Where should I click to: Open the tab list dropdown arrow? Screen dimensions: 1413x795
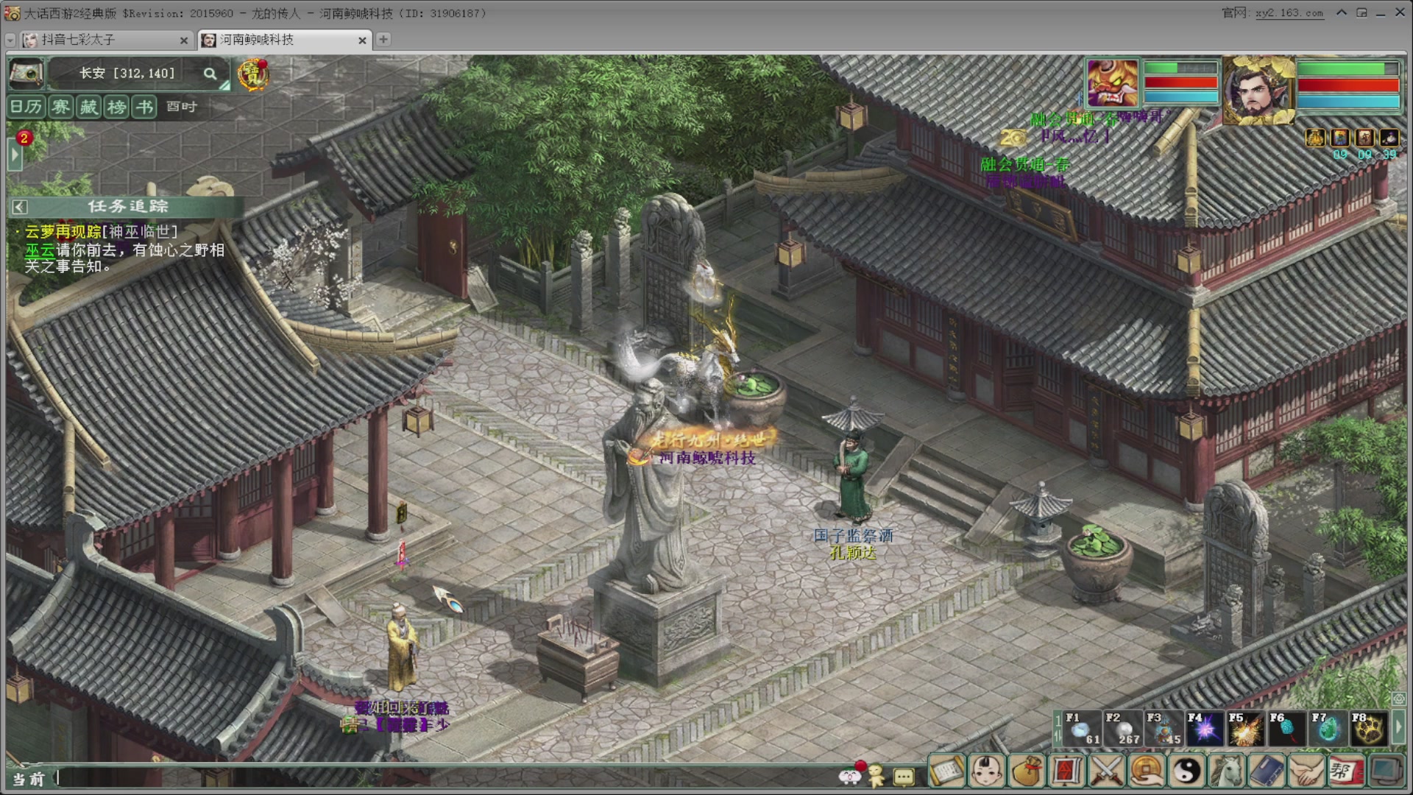pos(10,40)
